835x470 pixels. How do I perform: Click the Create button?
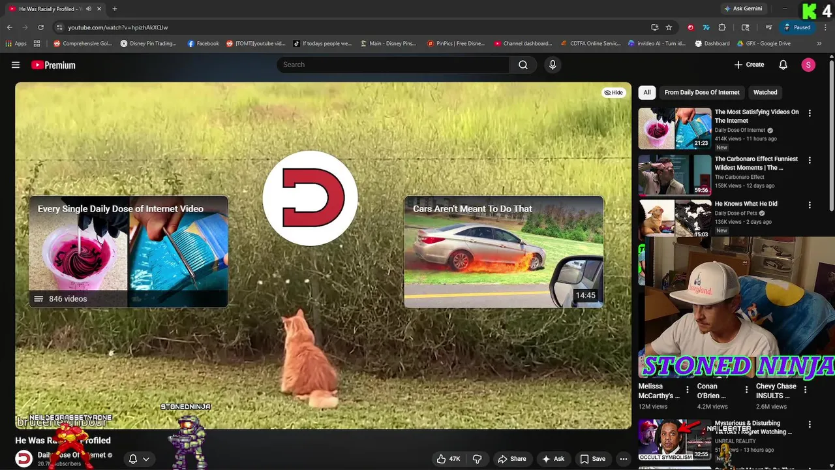pyautogui.click(x=749, y=65)
